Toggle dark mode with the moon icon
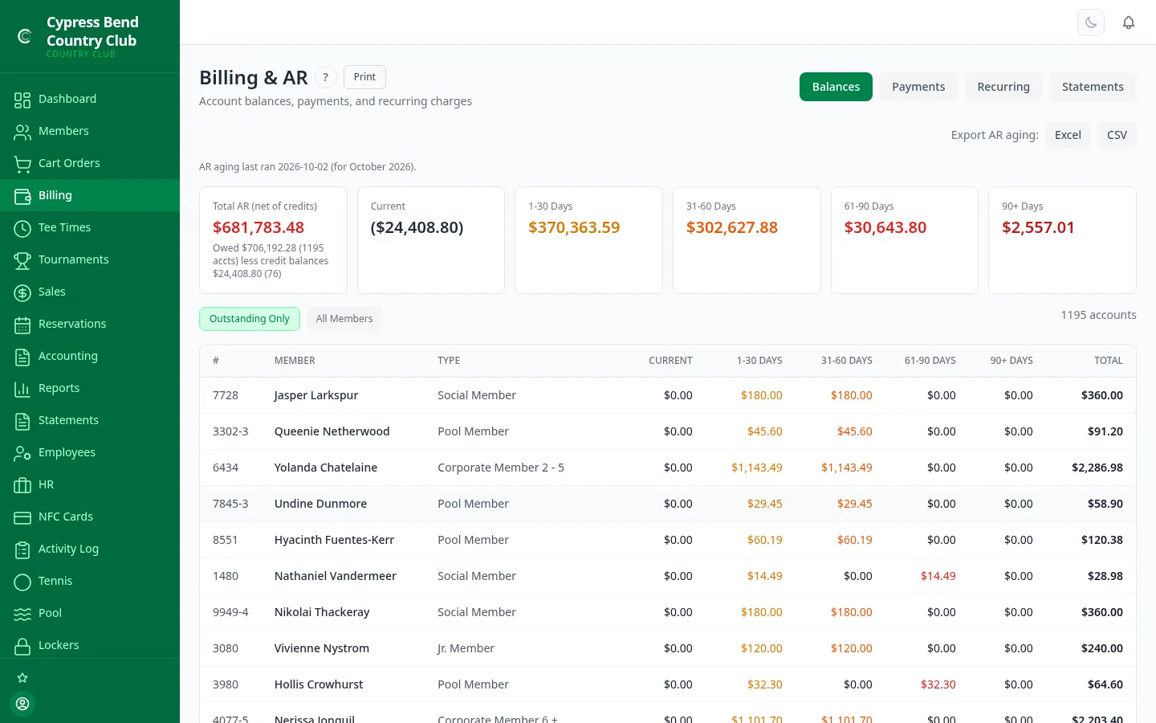 coord(1091,22)
